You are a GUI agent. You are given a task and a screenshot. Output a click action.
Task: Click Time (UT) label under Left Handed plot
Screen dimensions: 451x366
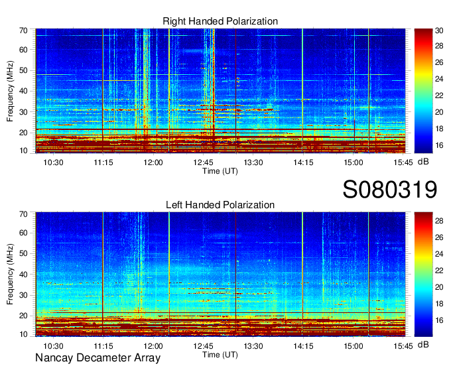[220, 355]
